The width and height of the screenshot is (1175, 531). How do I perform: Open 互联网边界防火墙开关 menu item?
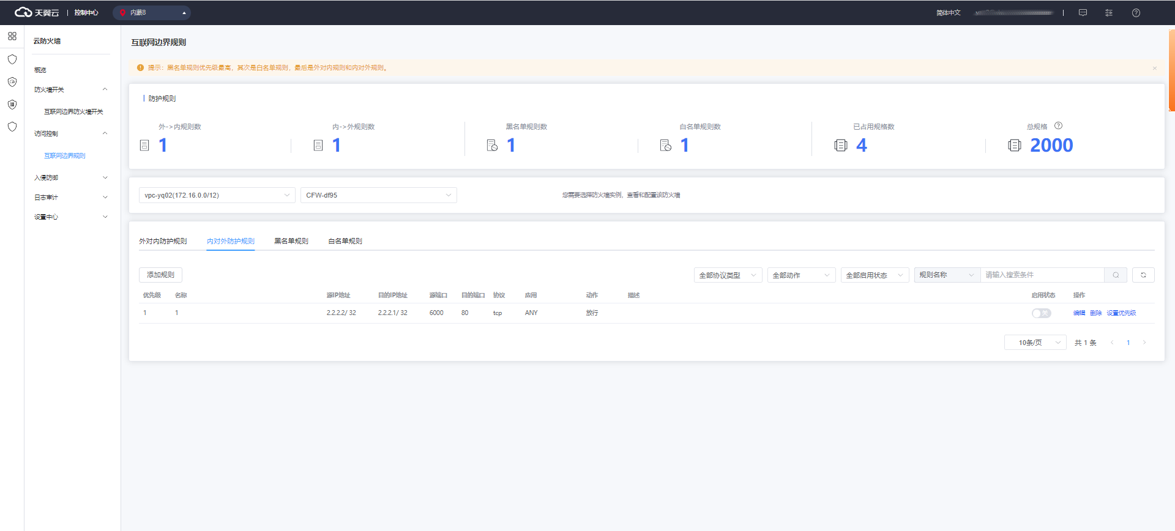tap(73, 111)
